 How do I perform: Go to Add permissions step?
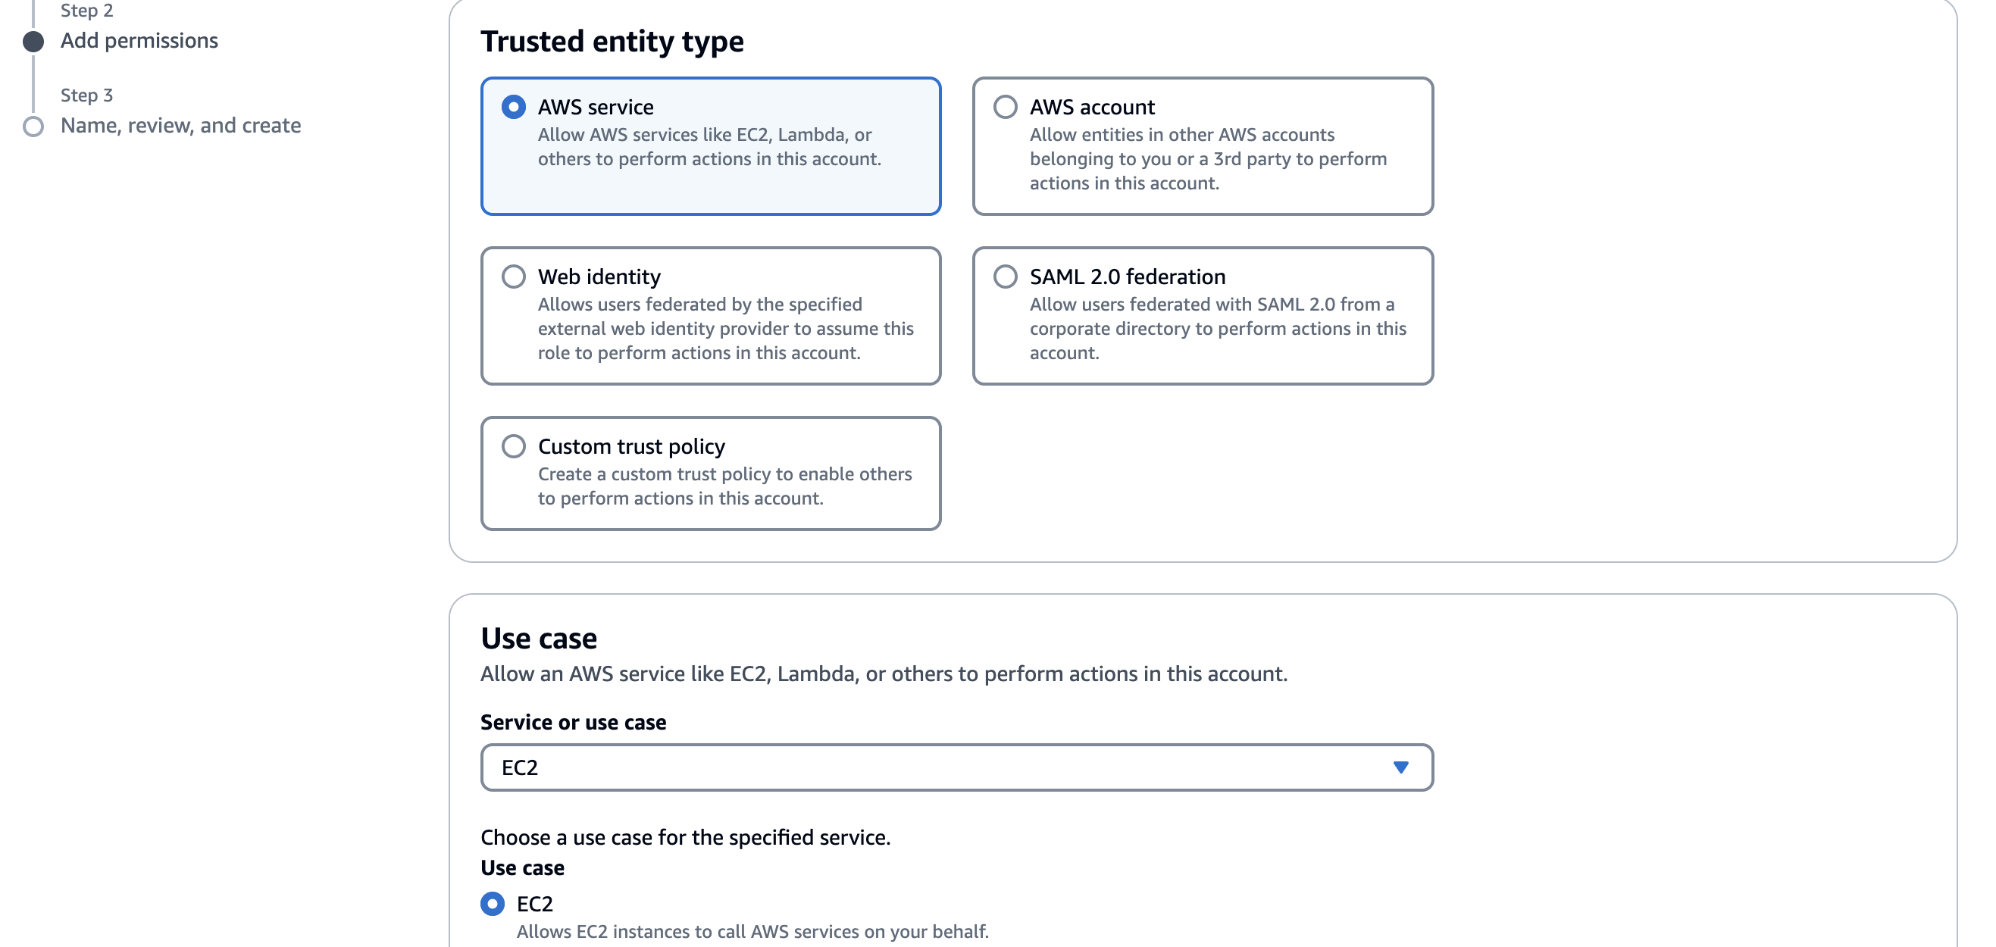click(139, 41)
